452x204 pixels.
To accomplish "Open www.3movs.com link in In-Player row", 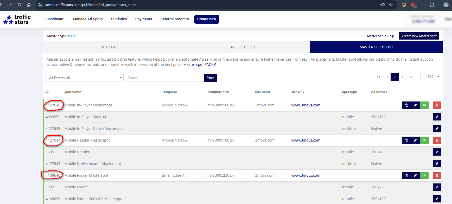I will coord(306,105).
